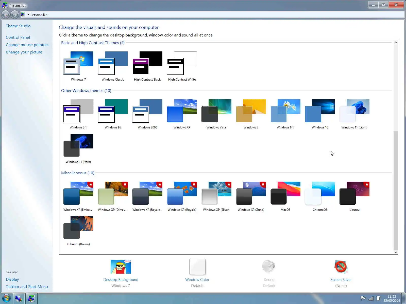Click the "Other Windows themes (10)" heading
Viewport: 406px width, 304px height.
[x=86, y=90]
